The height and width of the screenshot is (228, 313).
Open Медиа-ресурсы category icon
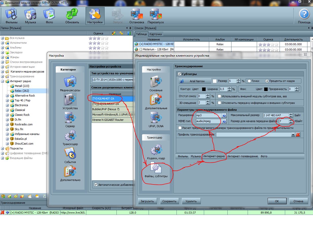click(x=70, y=83)
